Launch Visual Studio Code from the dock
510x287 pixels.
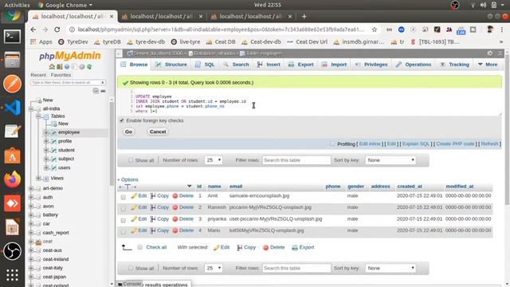12,108
